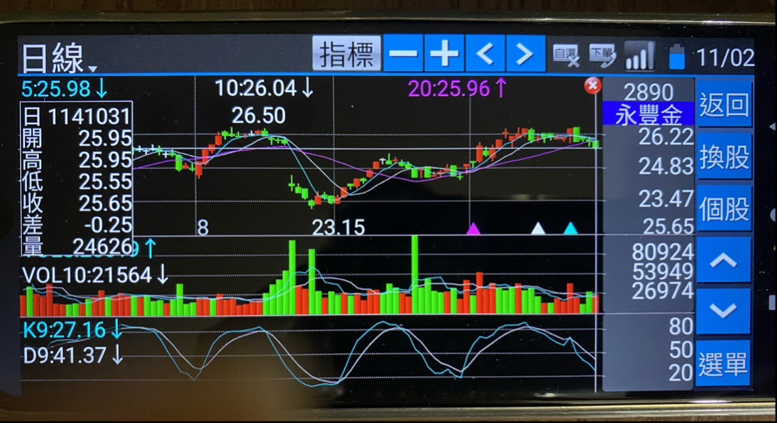Viewport: 777px width, 423px height.
Task: Tap price axis value 23.47
Action: point(666,199)
